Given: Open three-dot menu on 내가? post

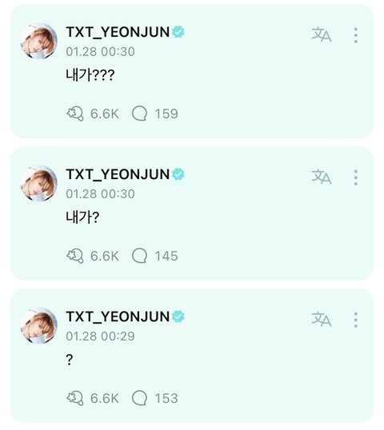Looking at the screenshot, I should pyautogui.click(x=355, y=177).
